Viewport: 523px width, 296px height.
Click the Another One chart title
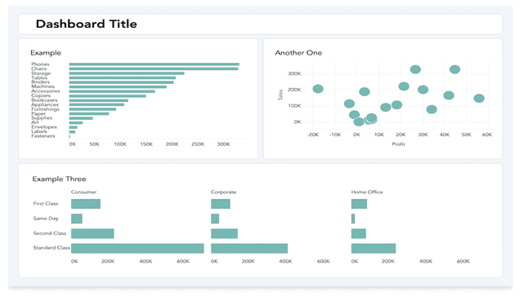pos(298,53)
